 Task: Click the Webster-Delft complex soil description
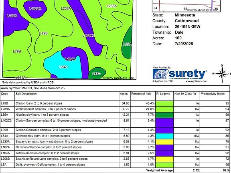(x=46, y=109)
